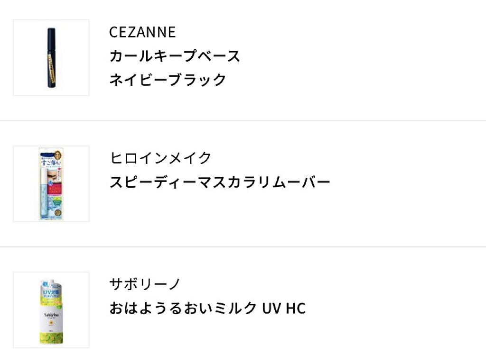Open おはようるおいミルク UV HC title
Screen dimensions: 486x364
pos(207,309)
